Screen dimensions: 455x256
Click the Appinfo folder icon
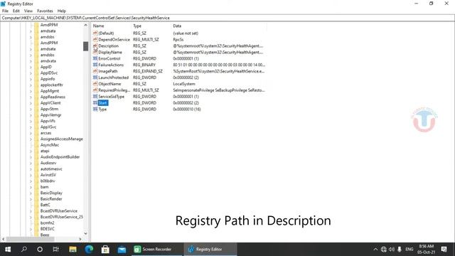click(36, 79)
